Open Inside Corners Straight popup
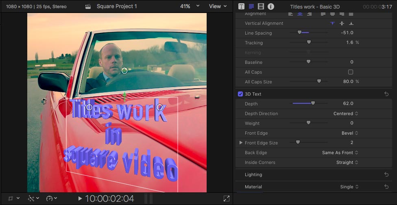The width and height of the screenshot is (397, 205). coord(347,162)
